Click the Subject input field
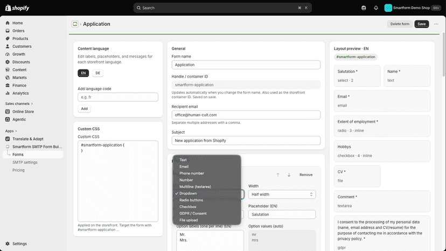Screen dimensions: 446x251 [246, 141]
